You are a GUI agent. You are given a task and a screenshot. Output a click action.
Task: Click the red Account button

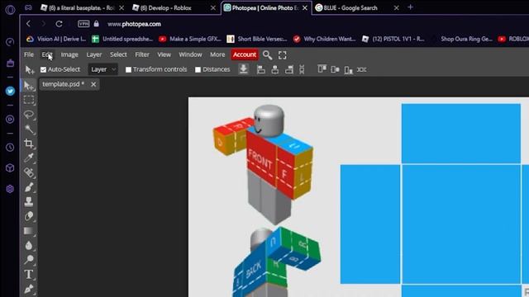(245, 54)
